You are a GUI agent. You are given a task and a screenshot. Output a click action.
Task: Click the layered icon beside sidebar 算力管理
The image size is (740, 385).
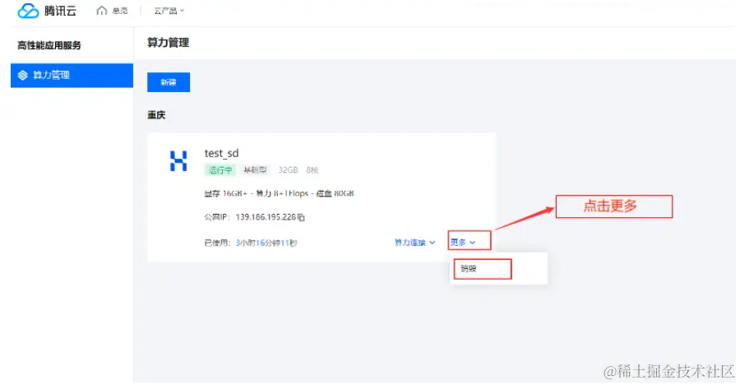coord(23,75)
